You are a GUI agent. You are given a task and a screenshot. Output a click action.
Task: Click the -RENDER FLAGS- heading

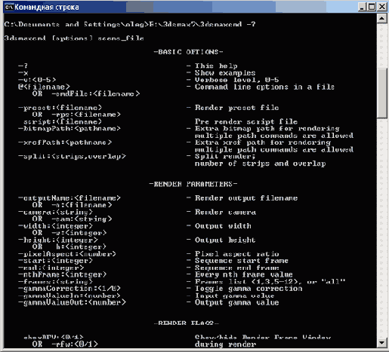pos(186,323)
